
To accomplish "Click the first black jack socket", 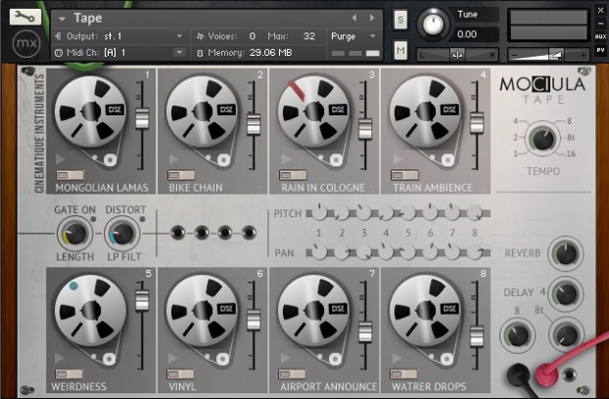I will (177, 233).
